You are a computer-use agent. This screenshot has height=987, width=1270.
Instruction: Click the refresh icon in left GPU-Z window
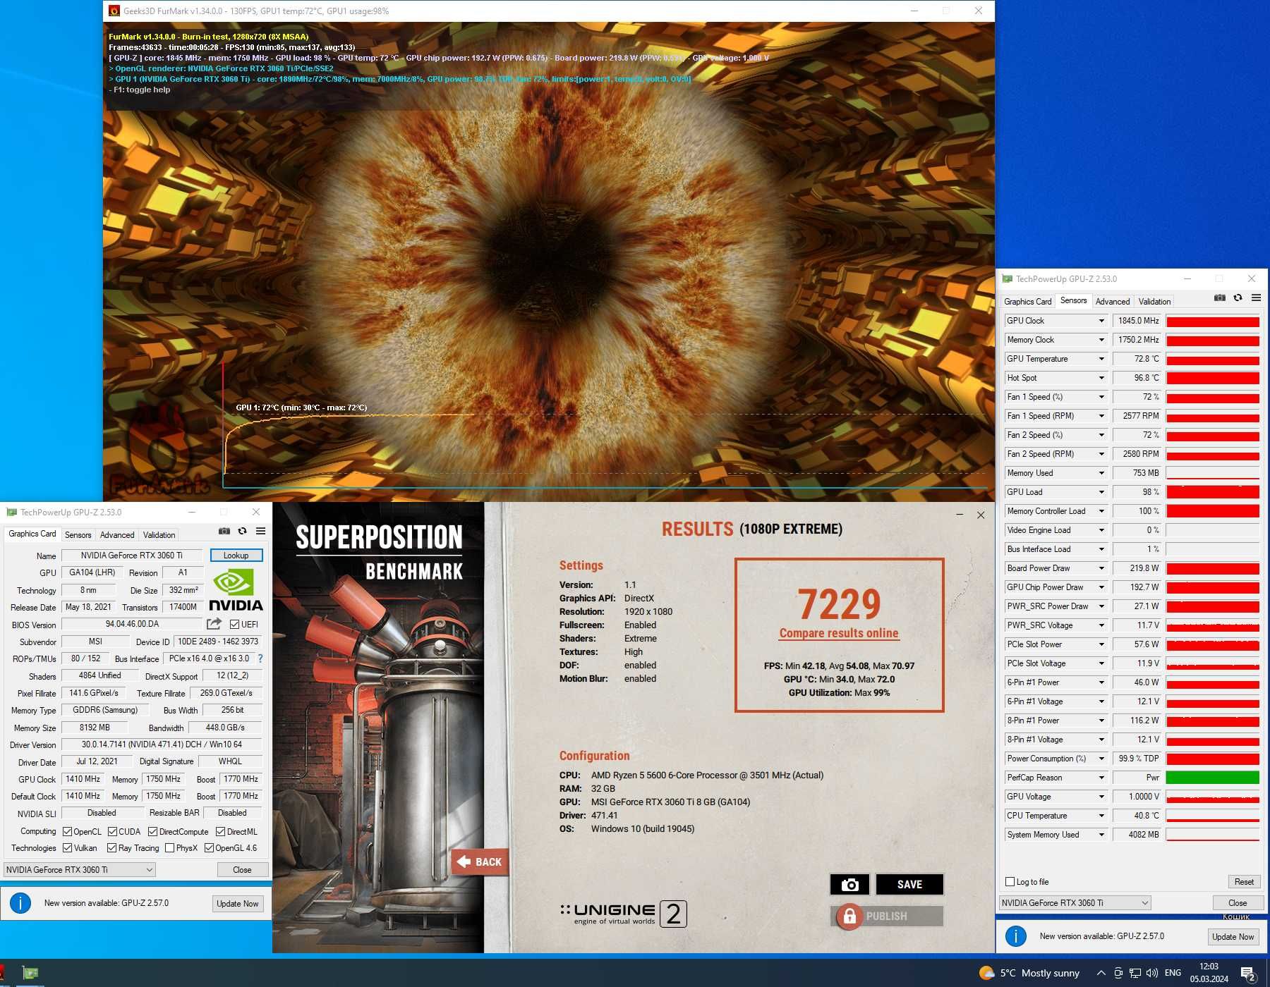coord(243,532)
